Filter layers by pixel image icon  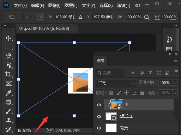point(133,72)
